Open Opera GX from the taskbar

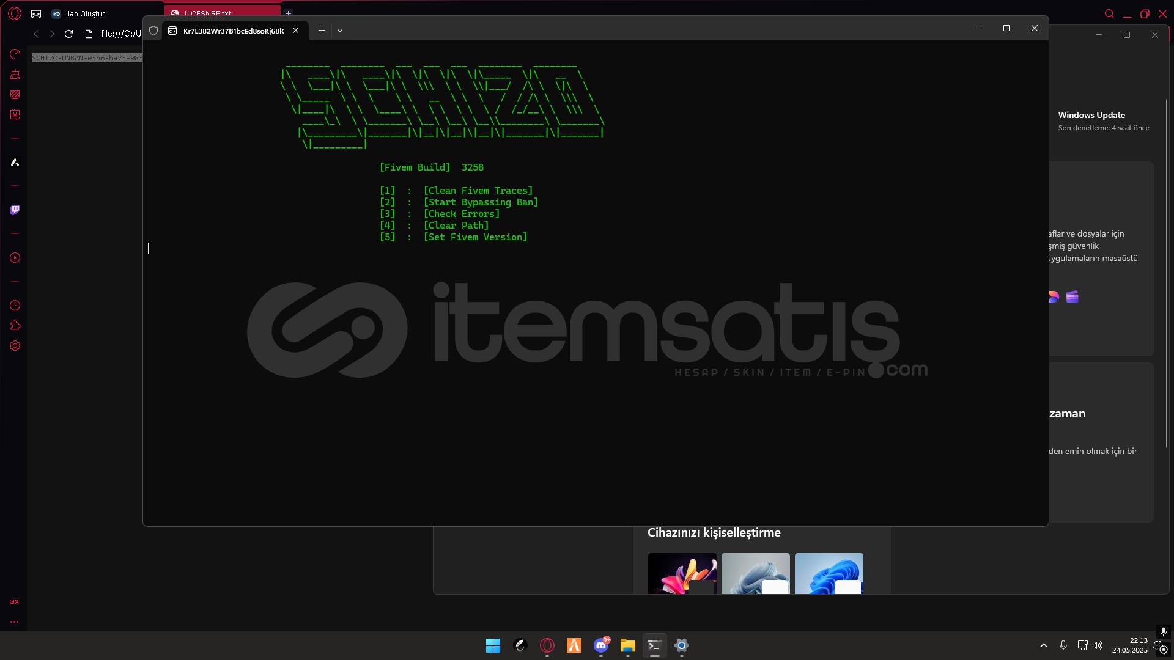(x=547, y=645)
